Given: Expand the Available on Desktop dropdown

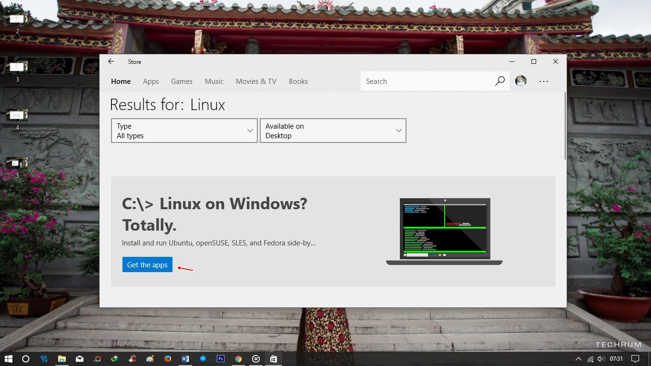Looking at the screenshot, I should [333, 131].
